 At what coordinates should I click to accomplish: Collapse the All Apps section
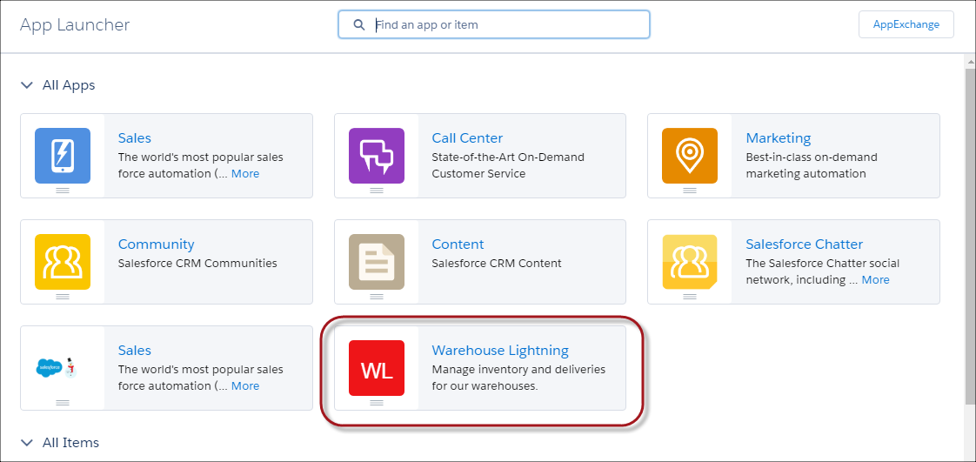(x=27, y=85)
